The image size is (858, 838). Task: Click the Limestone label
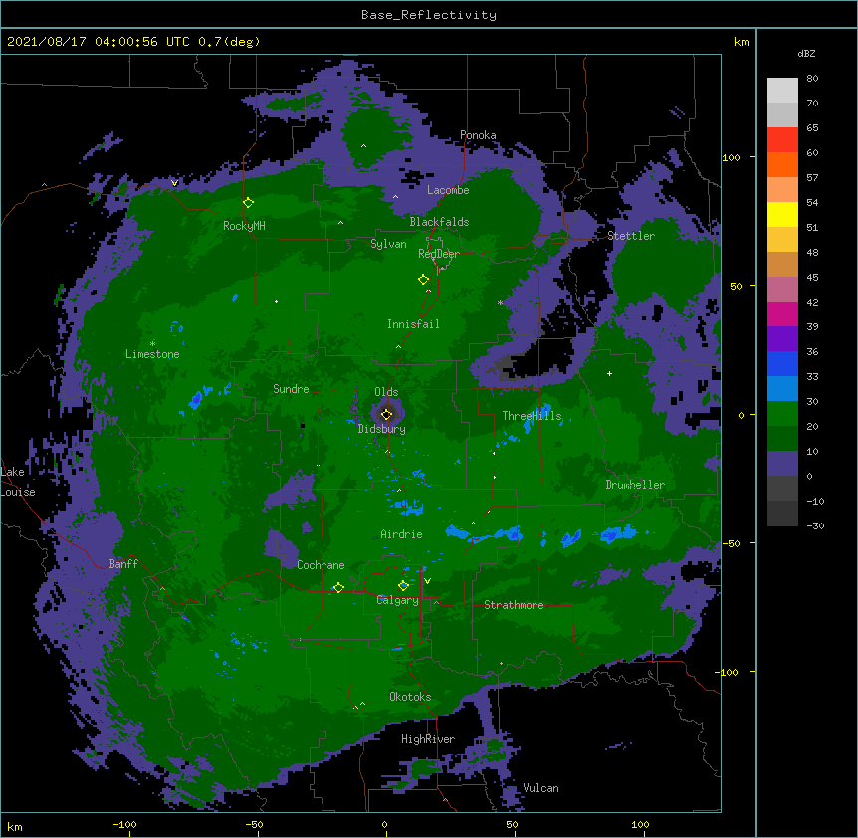(x=152, y=354)
